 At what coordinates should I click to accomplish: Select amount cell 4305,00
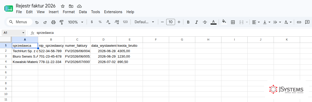click(x=130, y=51)
